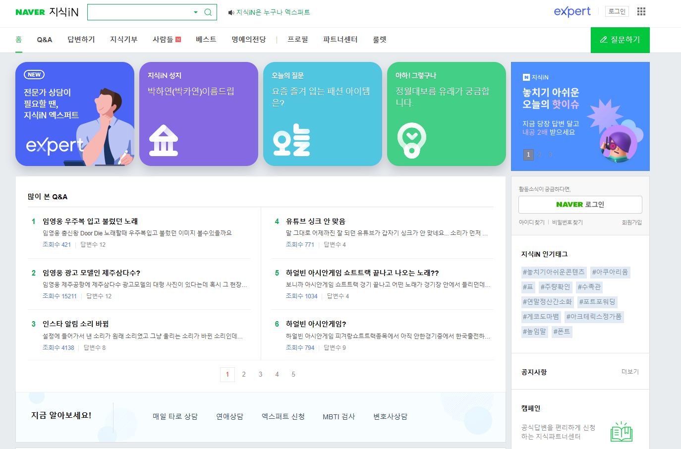Image resolution: width=681 pixels, height=449 pixels.
Task: Click the building icon on 지식iN 성지 card
Action: pos(164,141)
